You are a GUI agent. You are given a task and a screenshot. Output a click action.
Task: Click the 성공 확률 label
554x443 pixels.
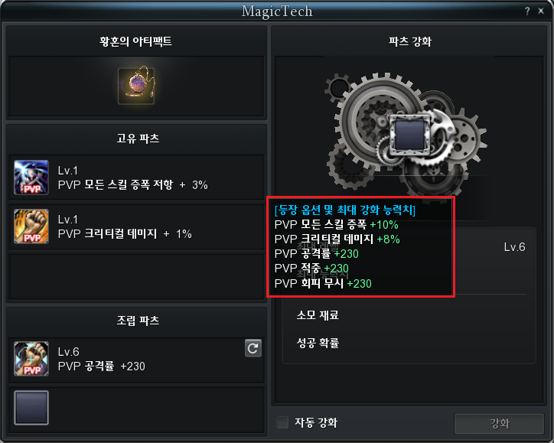(318, 343)
